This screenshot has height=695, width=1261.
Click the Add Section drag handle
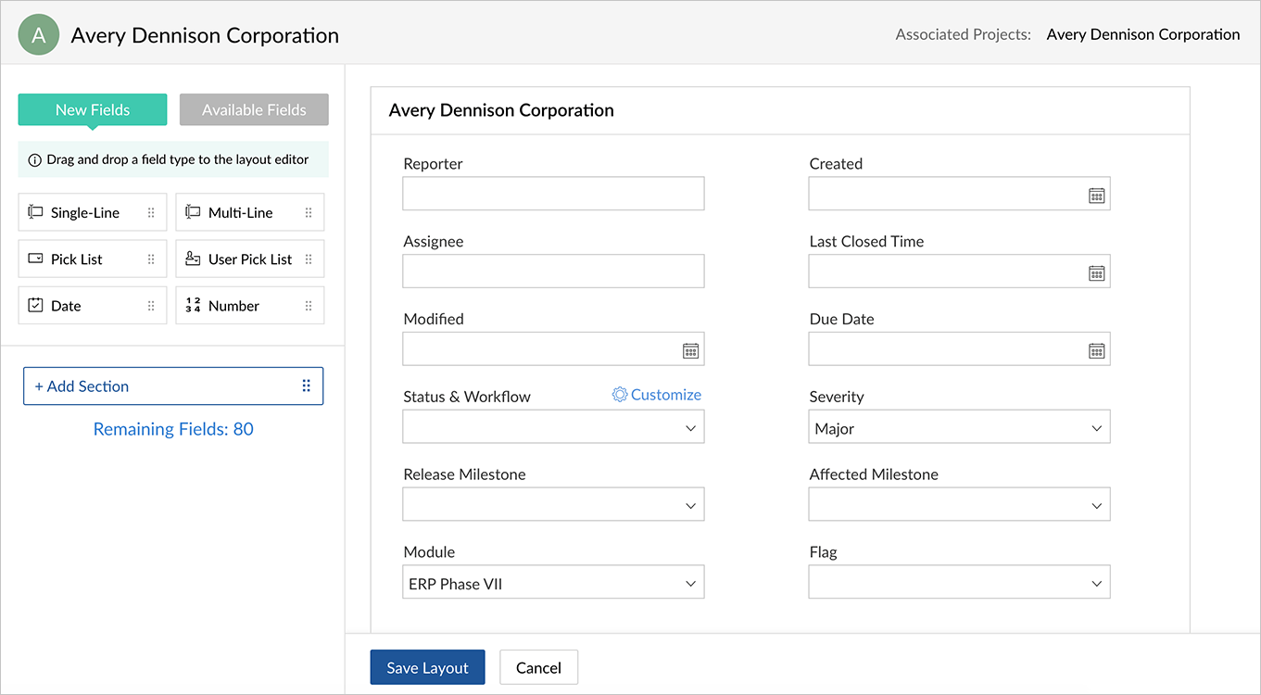click(x=307, y=386)
